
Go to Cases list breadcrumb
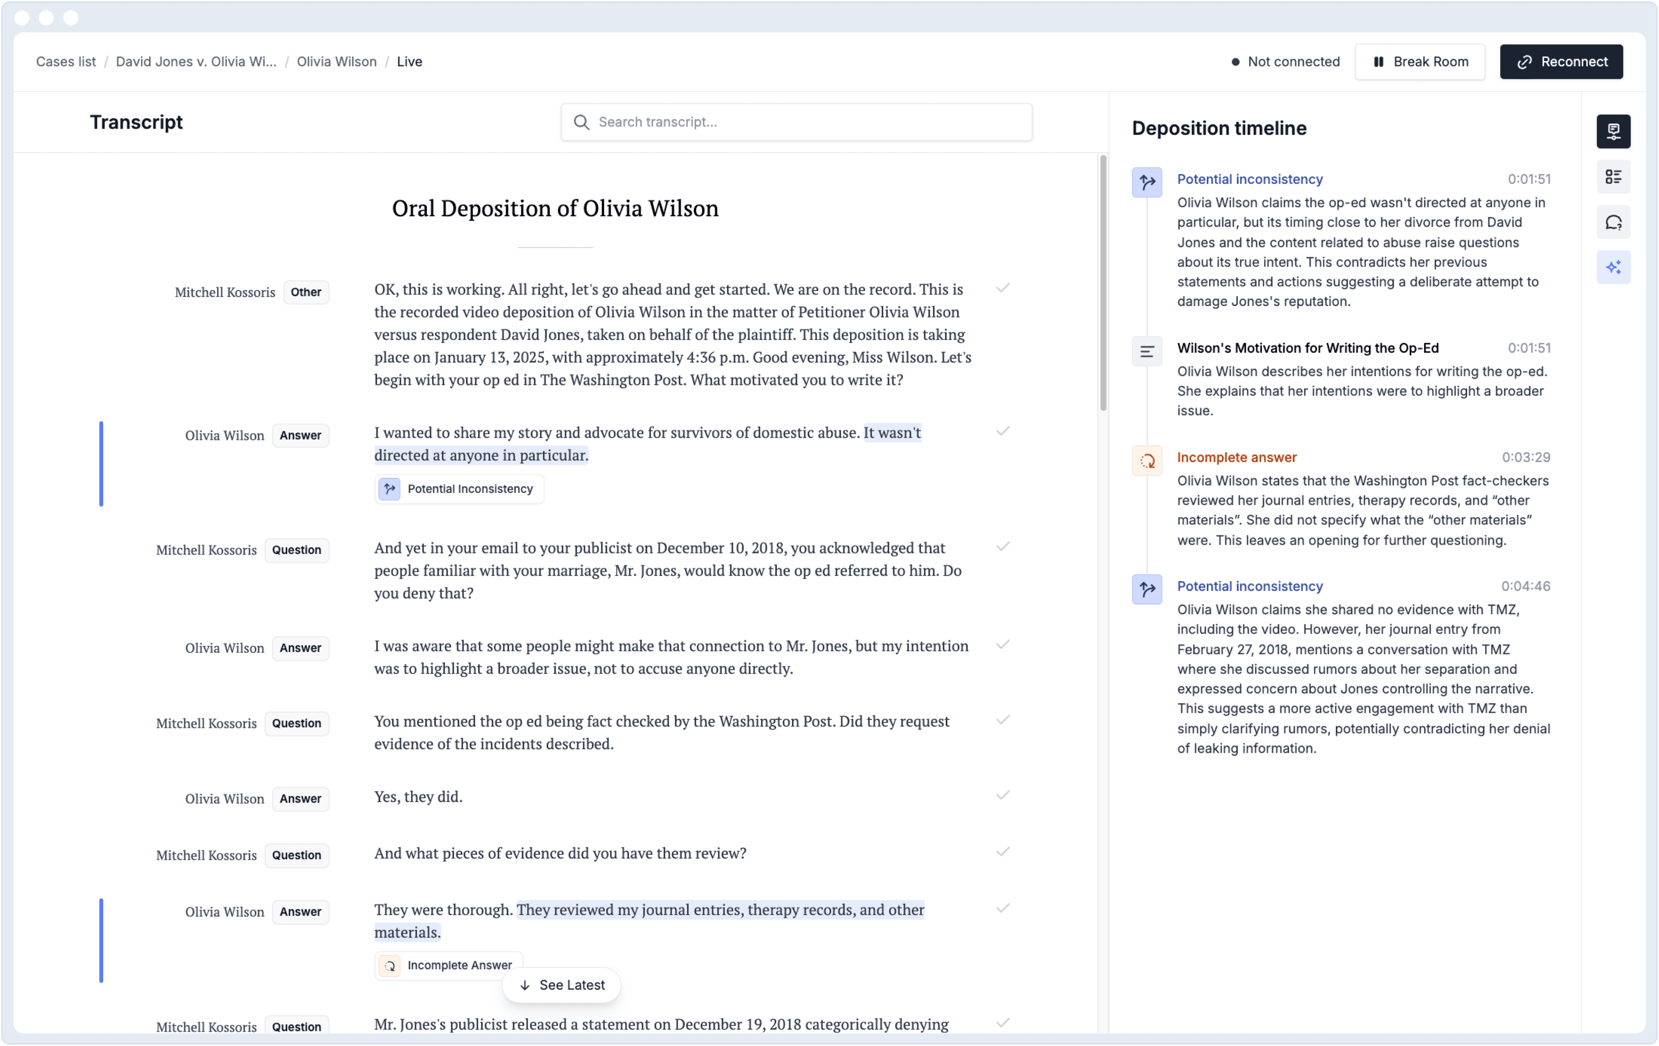65,61
